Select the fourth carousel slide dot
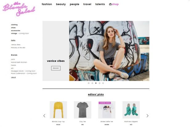Image resolution: width=191 pixels, height=127 pixels. click(x=100, y=83)
